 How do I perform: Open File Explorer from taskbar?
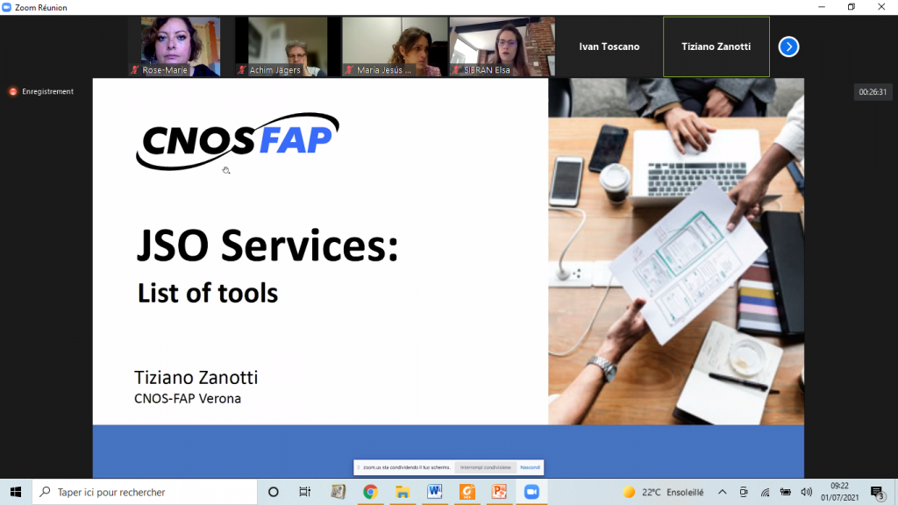pos(403,492)
